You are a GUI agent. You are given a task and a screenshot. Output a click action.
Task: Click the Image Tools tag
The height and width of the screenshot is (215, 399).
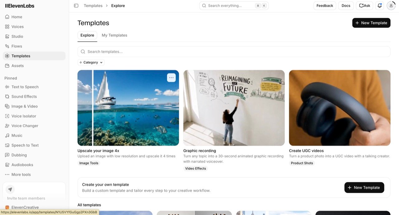tap(89, 163)
